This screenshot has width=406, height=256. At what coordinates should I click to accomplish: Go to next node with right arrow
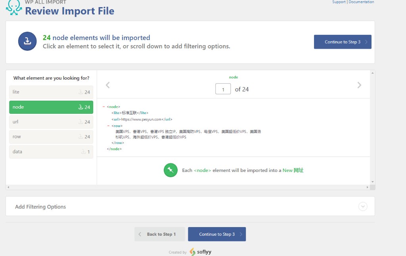359,85
